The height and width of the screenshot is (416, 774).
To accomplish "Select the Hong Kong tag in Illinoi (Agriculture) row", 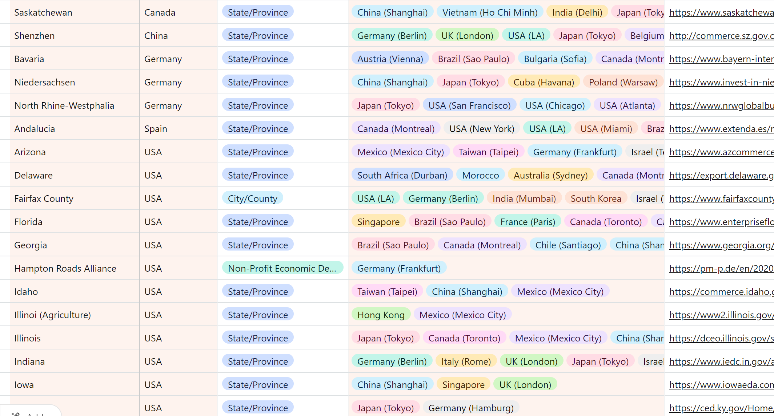I will click(381, 315).
